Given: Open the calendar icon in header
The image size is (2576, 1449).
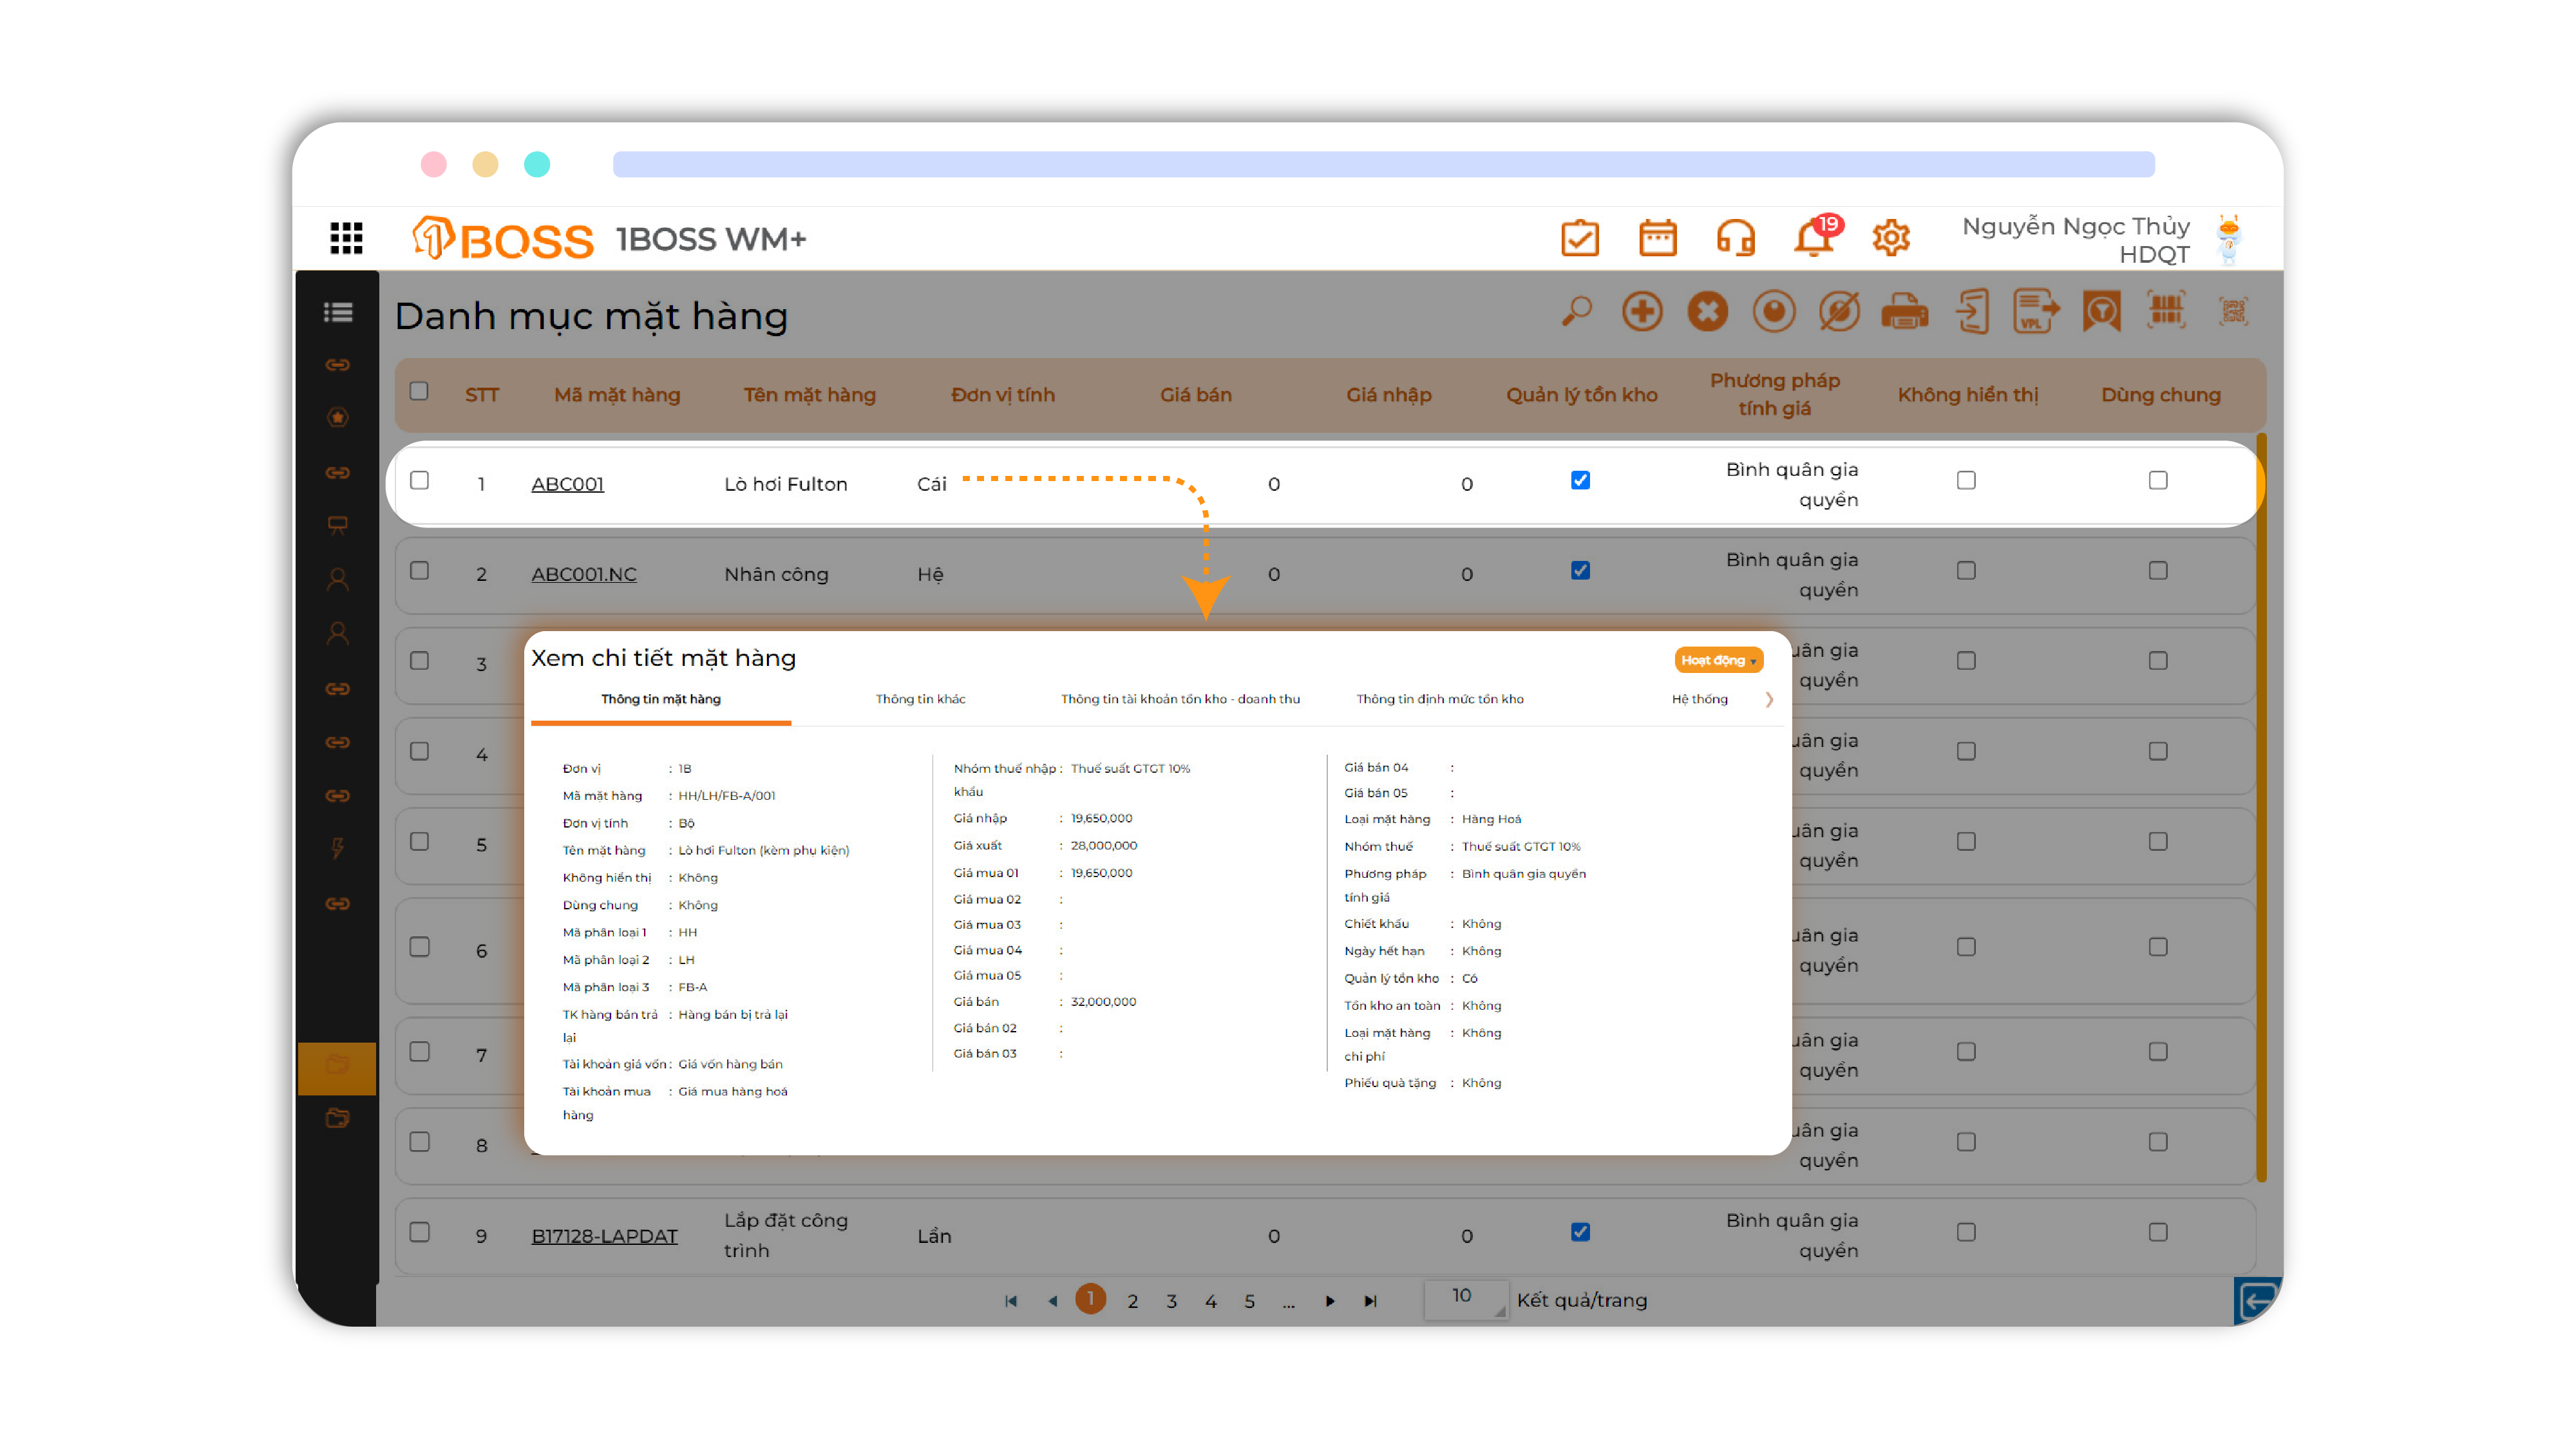Looking at the screenshot, I should (x=1657, y=239).
